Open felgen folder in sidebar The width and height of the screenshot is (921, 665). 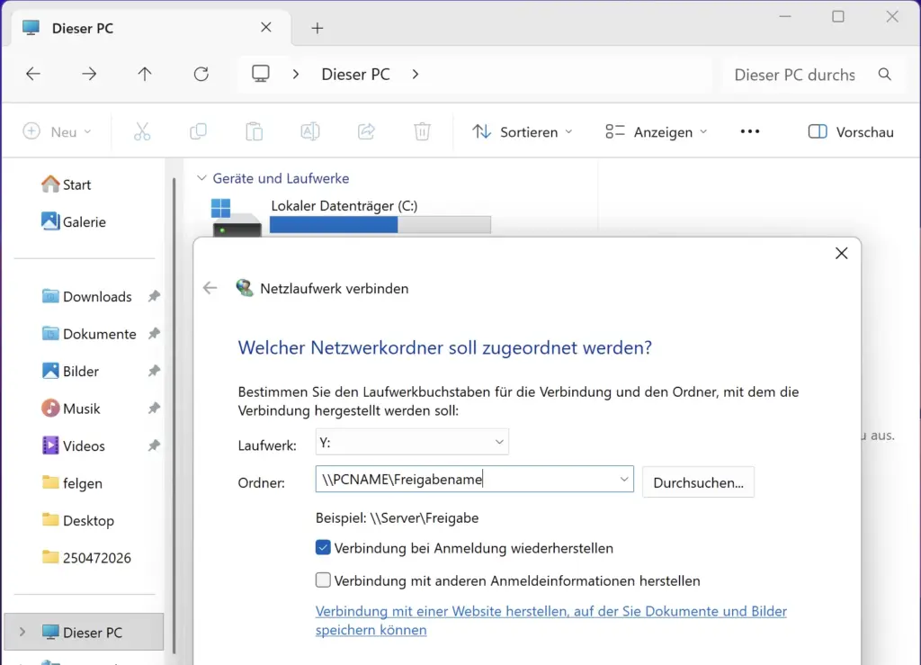[x=72, y=483]
